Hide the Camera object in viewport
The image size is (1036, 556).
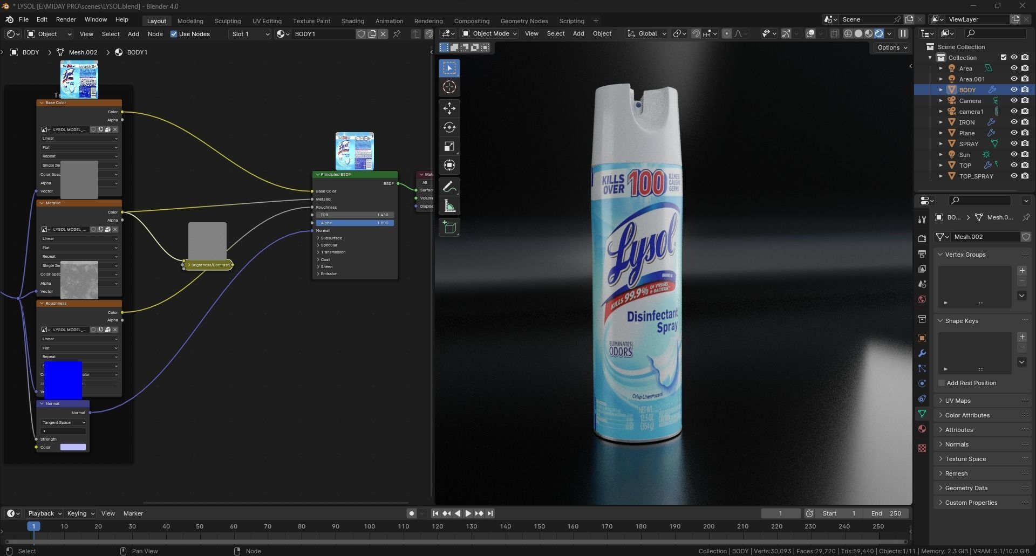1014,101
